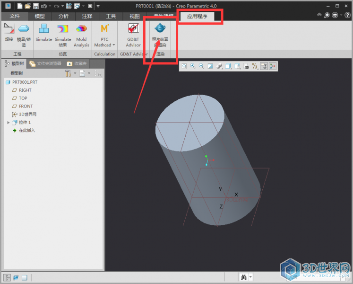Viewport: 353px width, 284px height.
Task: Undo the last action
Action: [x=43, y=6]
